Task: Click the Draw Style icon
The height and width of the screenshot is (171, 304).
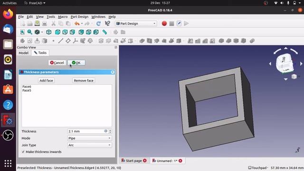Action: point(37,32)
